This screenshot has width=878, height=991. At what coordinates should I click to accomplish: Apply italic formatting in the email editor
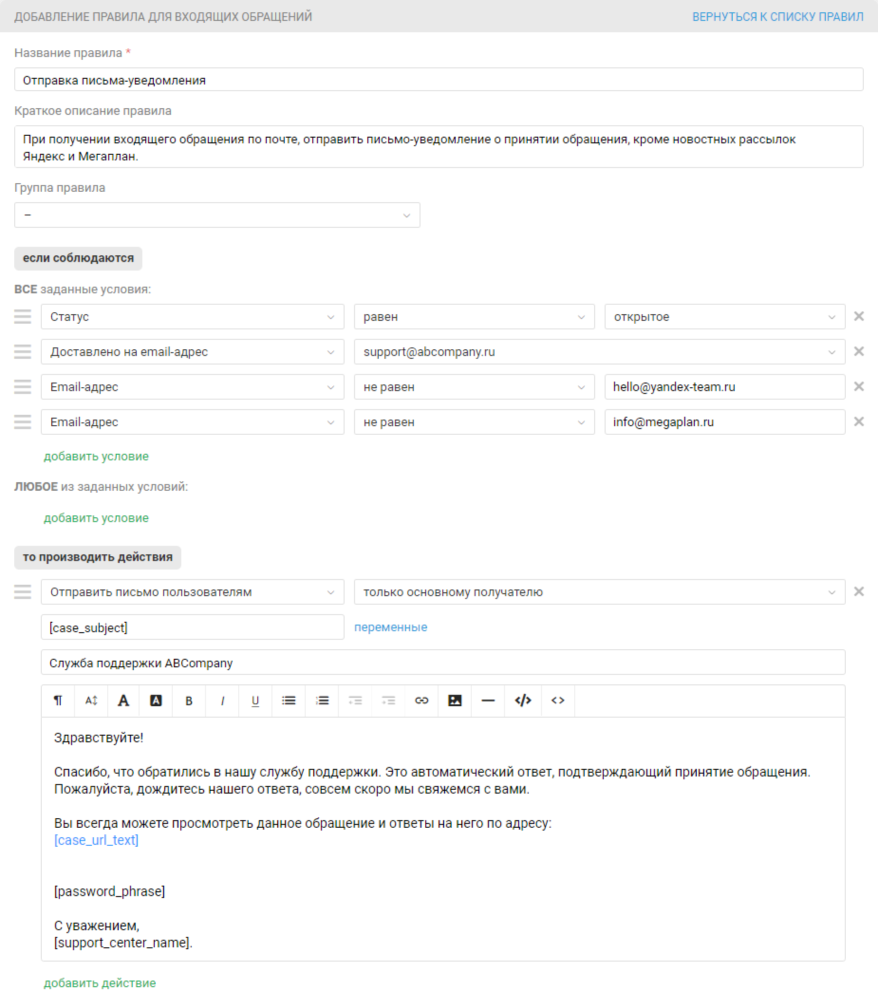222,701
